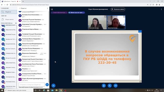The image size is (164, 92).
Task: Click the blue plus actions button
Action: click(54, 86)
